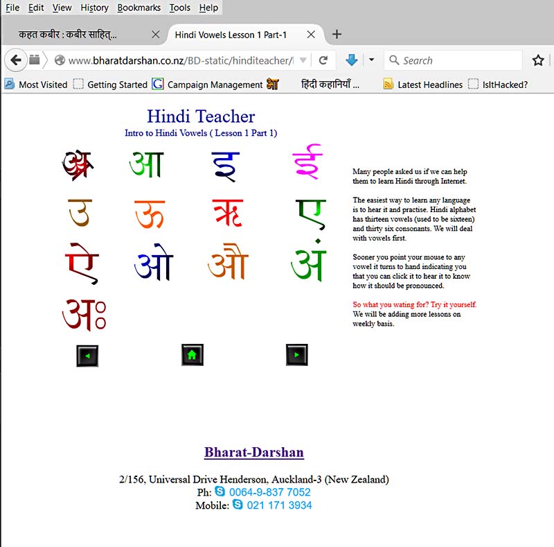Open the search engine dropdown in the search bar
554x547 pixels.
(393, 60)
